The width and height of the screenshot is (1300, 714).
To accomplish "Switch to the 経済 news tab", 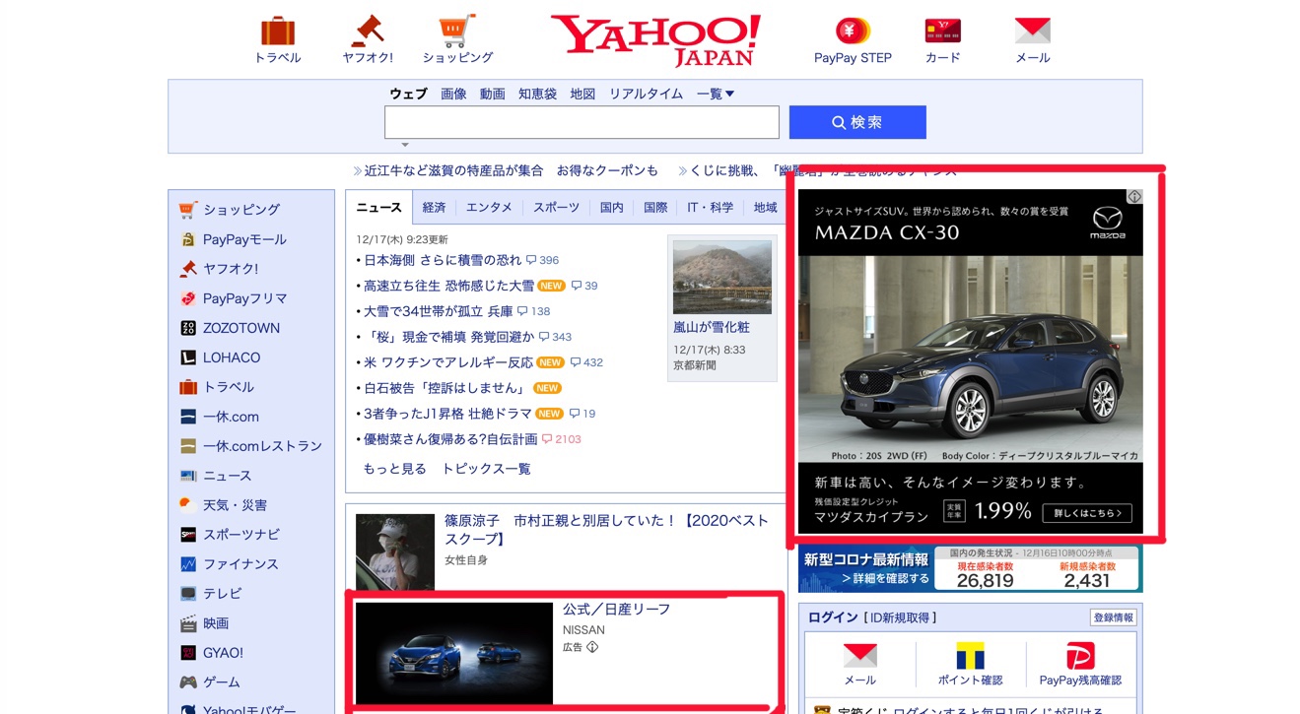I will coord(434,208).
